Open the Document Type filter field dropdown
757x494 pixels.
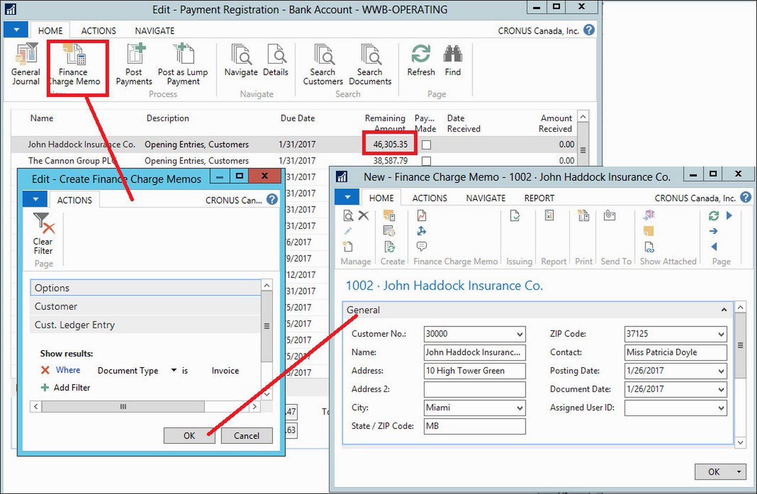click(x=174, y=371)
